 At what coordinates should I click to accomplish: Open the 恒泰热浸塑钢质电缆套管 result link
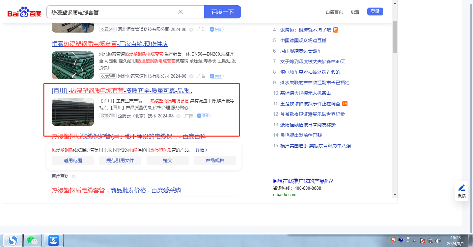click(110, 44)
